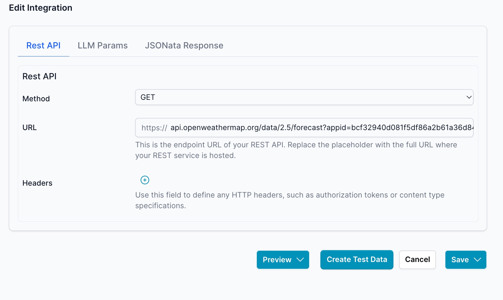Select GET in the Method combo box

(x=304, y=97)
